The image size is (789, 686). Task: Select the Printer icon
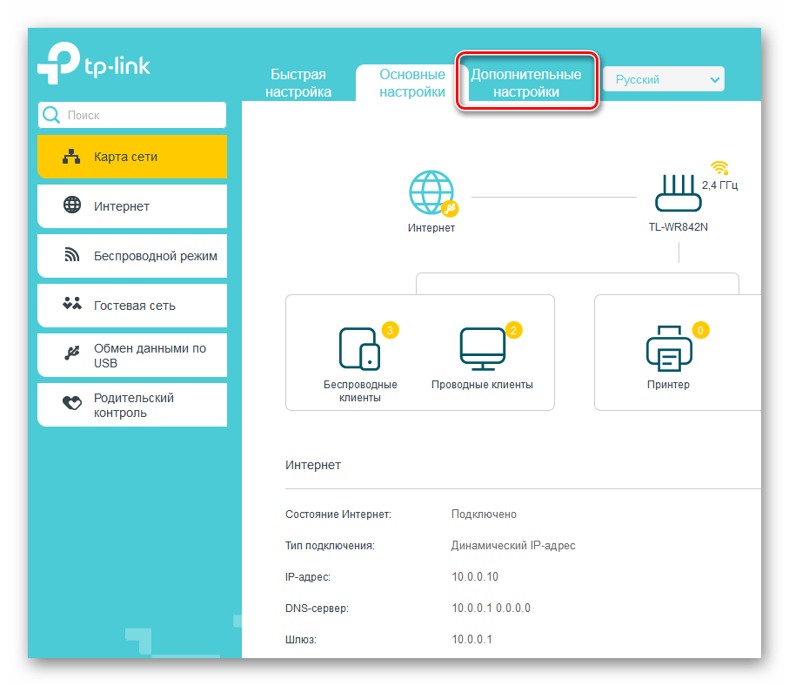point(668,348)
